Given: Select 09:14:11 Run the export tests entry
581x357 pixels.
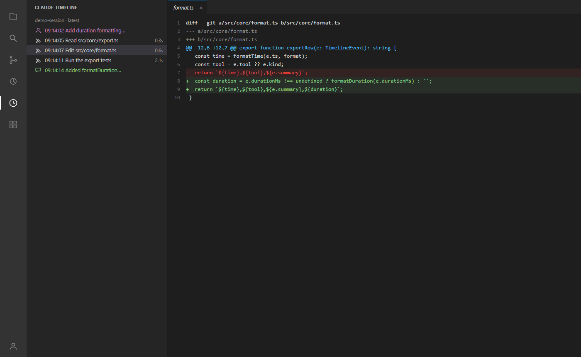Looking at the screenshot, I should (97, 60).
